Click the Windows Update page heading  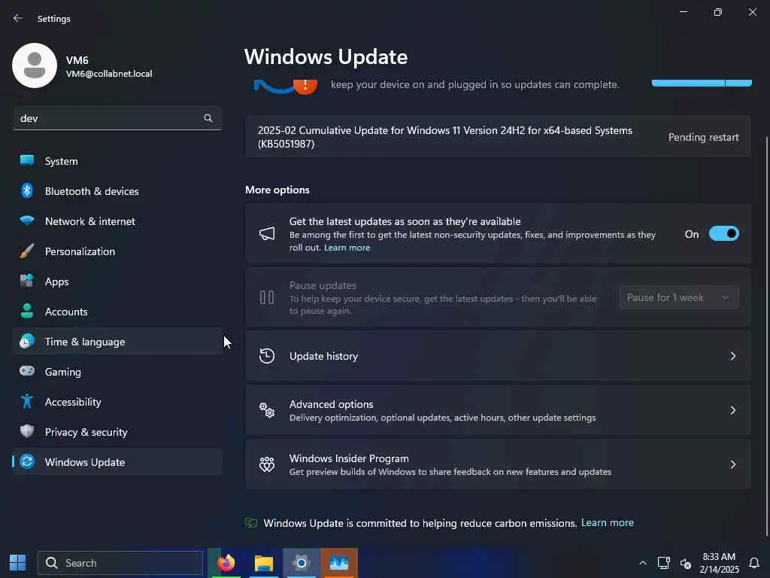(x=326, y=56)
